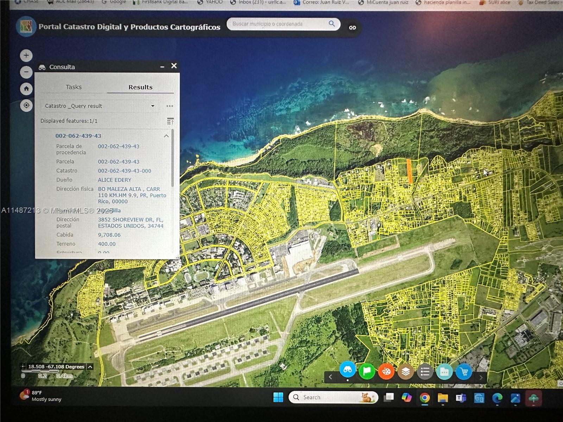Screen dimensions: 563x422
Task: Open the ellipsis options in Results panel
Action: [170, 106]
